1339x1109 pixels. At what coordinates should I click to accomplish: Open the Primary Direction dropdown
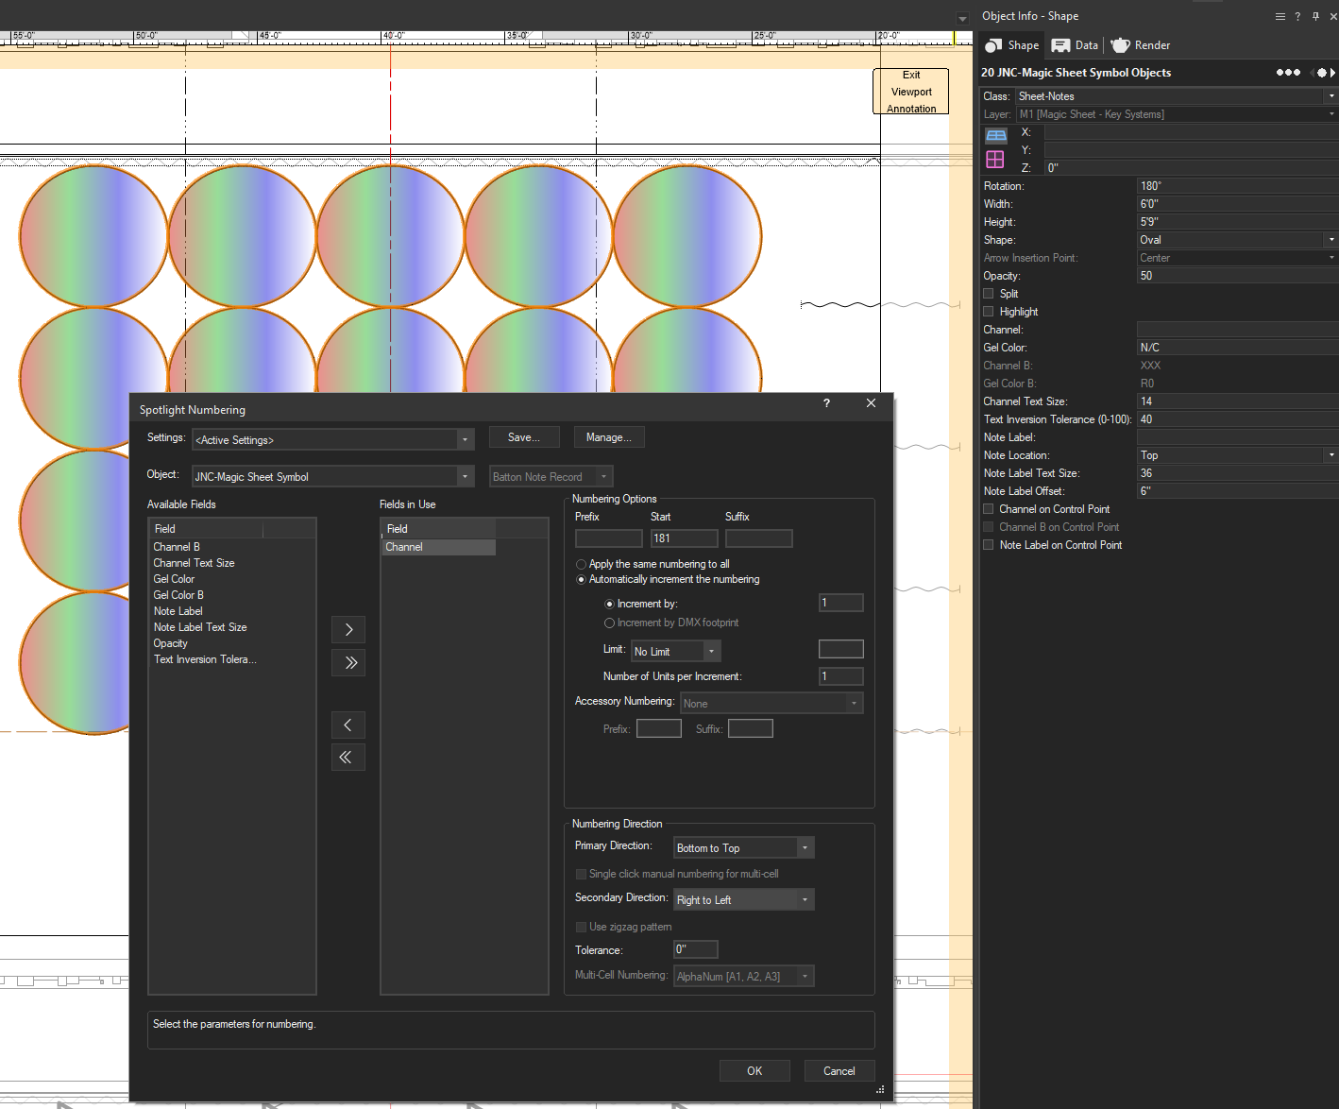pos(743,848)
